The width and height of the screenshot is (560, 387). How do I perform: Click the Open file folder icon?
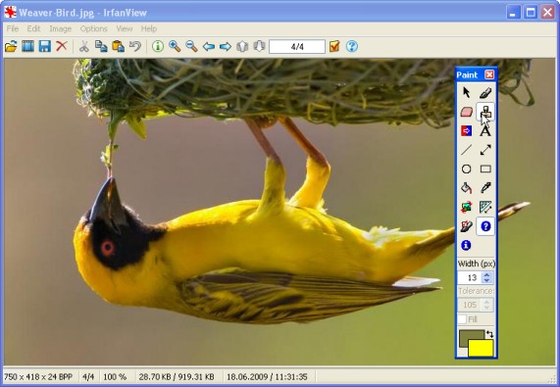[x=11, y=46]
